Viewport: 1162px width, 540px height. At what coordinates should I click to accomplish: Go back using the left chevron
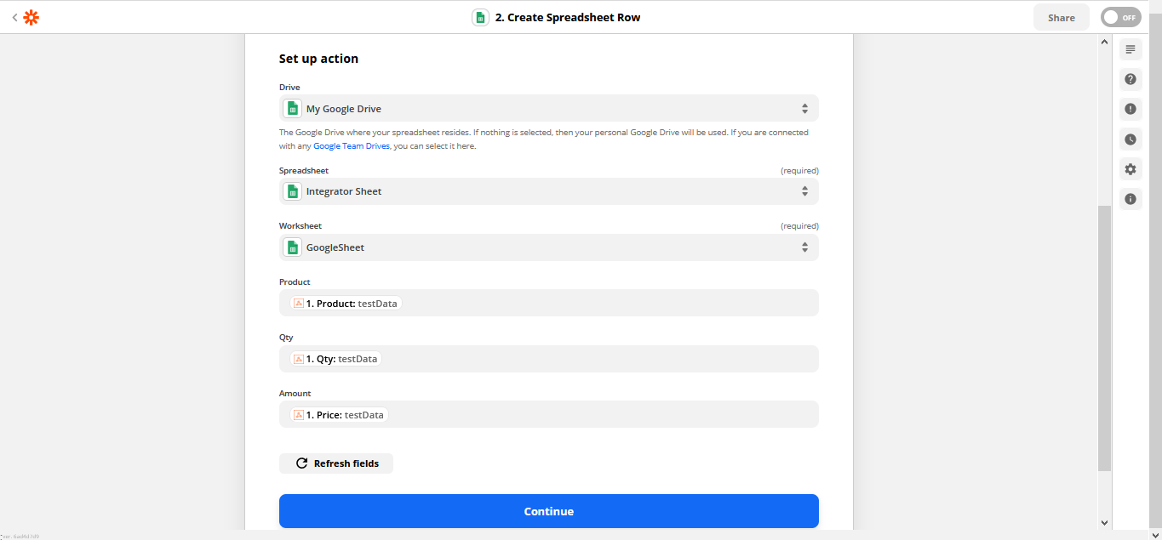click(x=14, y=17)
